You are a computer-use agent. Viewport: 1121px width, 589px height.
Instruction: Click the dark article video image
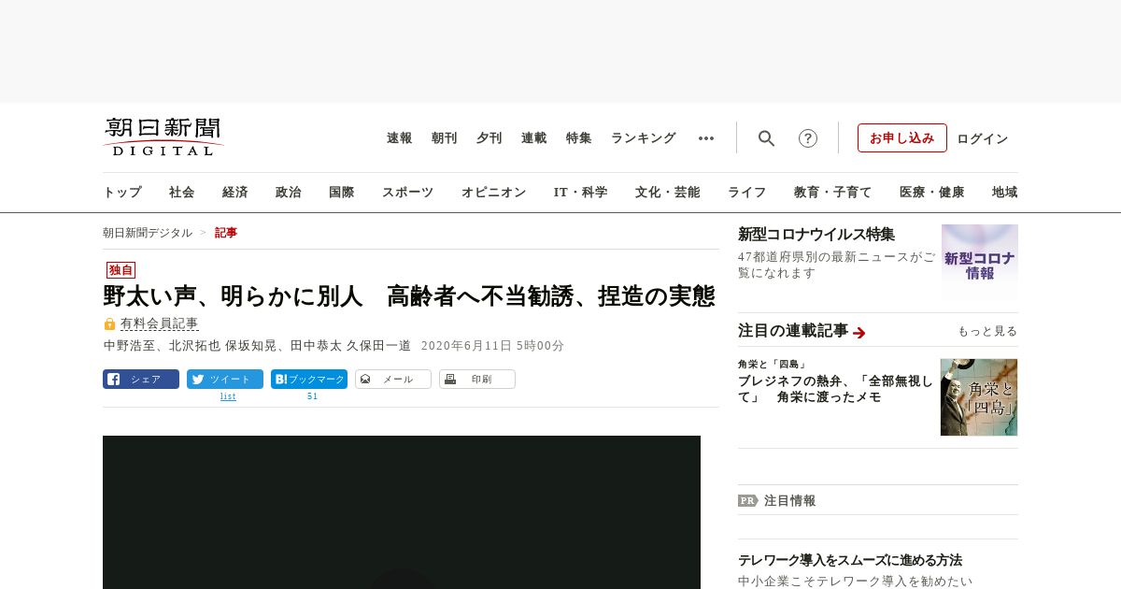[x=402, y=512]
